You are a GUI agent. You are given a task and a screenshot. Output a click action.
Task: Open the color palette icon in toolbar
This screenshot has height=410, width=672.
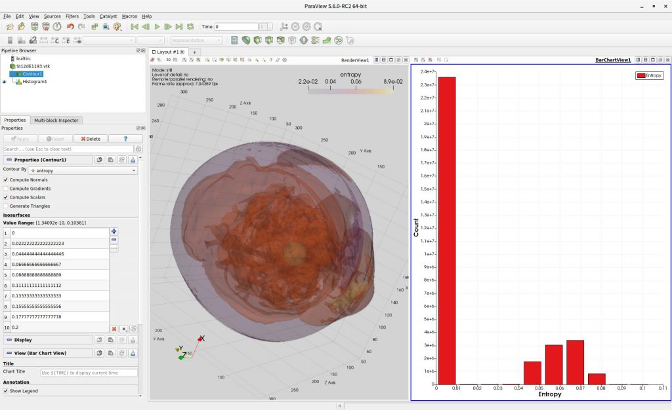[x=117, y=27]
